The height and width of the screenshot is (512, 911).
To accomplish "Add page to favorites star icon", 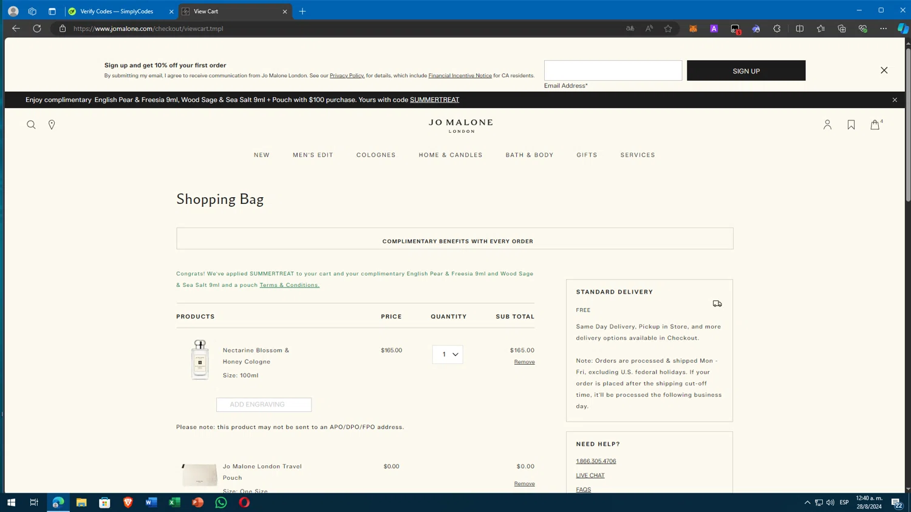I will tap(668, 29).
